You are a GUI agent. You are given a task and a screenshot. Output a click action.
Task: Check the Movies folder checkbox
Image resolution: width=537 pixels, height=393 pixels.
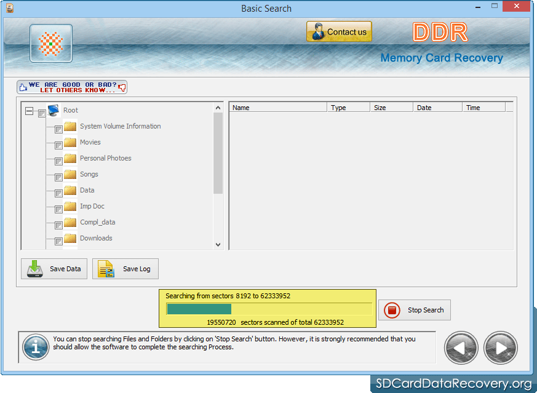pyautogui.click(x=58, y=145)
